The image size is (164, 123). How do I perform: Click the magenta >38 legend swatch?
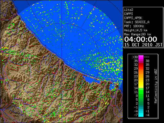point(141,57)
